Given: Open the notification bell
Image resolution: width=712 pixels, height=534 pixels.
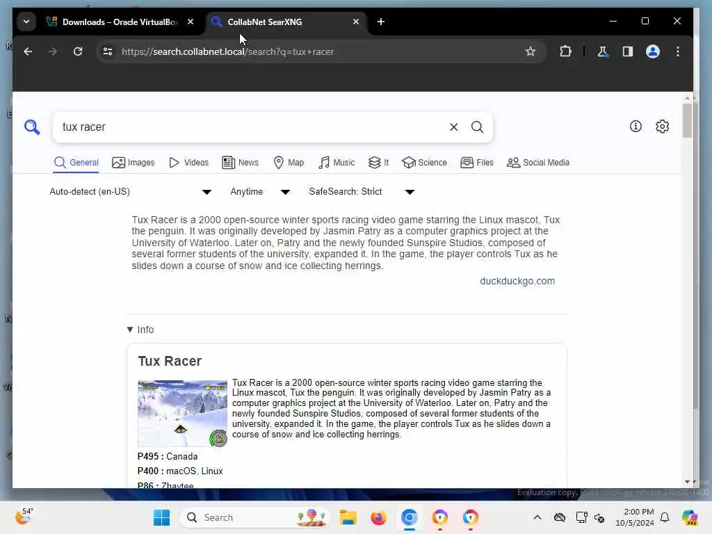Looking at the screenshot, I should click(x=664, y=517).
